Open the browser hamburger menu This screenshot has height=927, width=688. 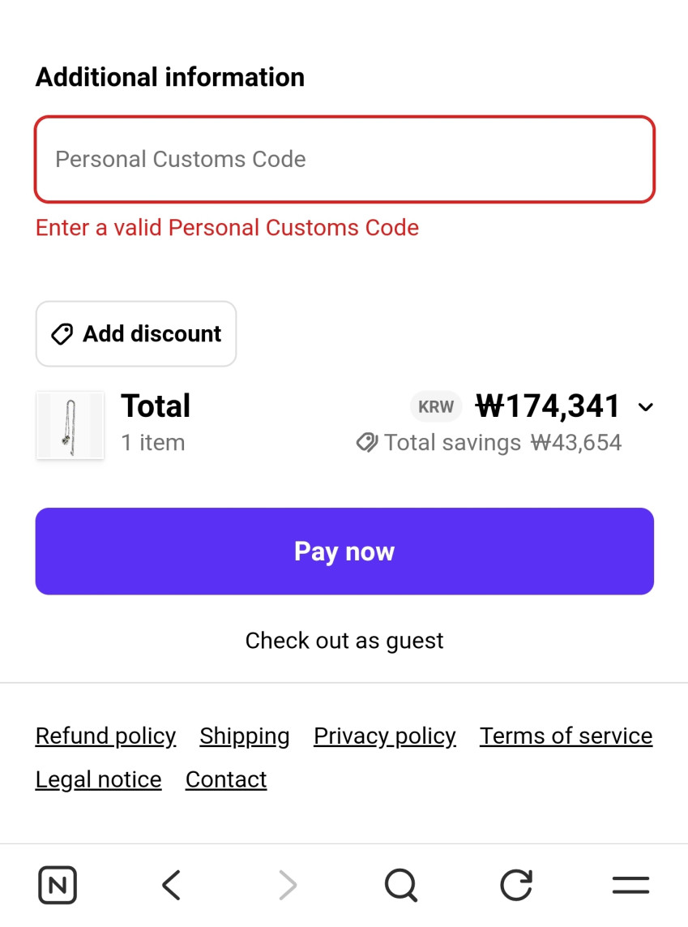click(630, 885)
